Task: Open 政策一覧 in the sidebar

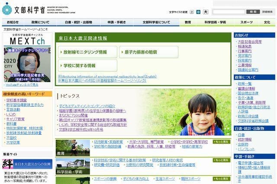Action: (x=245, y=84)
